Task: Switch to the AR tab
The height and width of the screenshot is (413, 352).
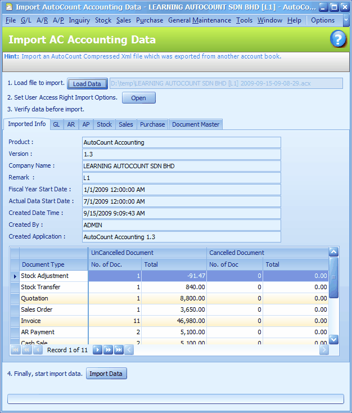Action: pyautogui.click(x=71, y=124)
